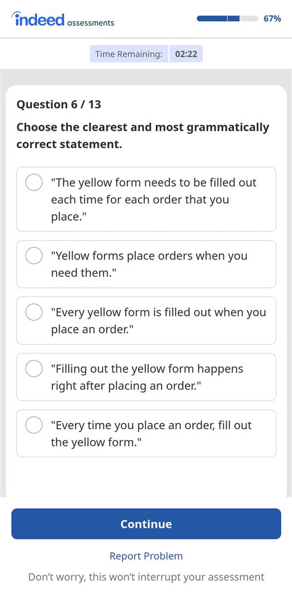Click the 'Choose the clearest' question prompt
The height and width of the screenshot is (593, 292).
[x=143, y=136]
